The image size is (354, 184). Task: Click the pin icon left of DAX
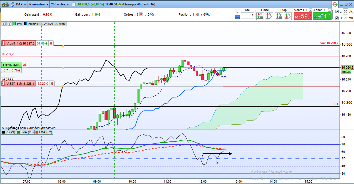pyautogui.click(x=13, y=4)
